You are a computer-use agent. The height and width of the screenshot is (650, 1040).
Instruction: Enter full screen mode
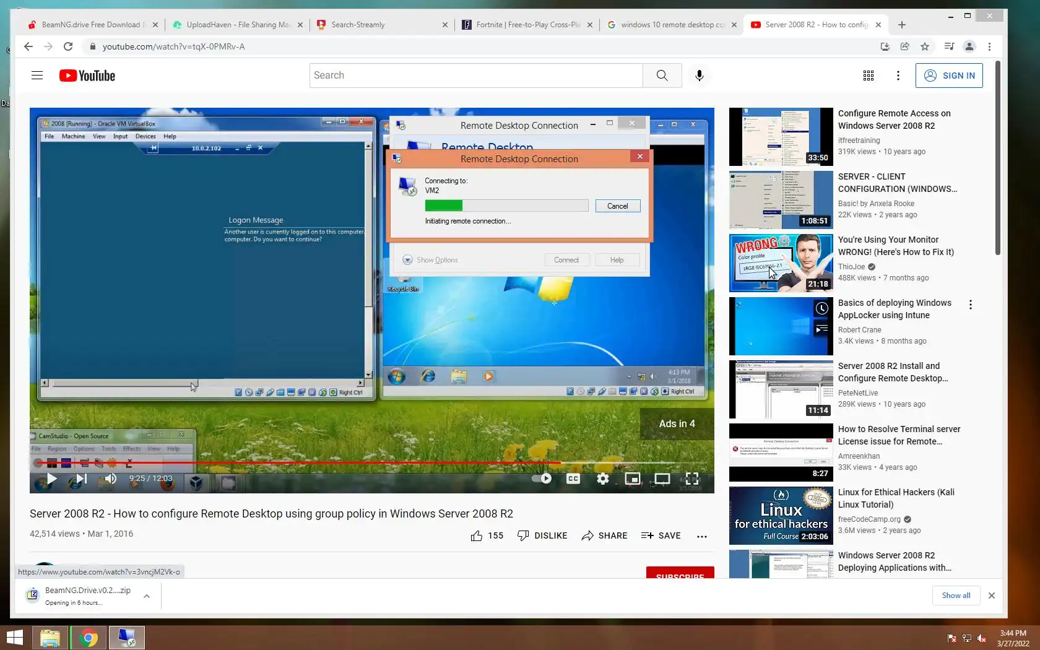[692, 479]
